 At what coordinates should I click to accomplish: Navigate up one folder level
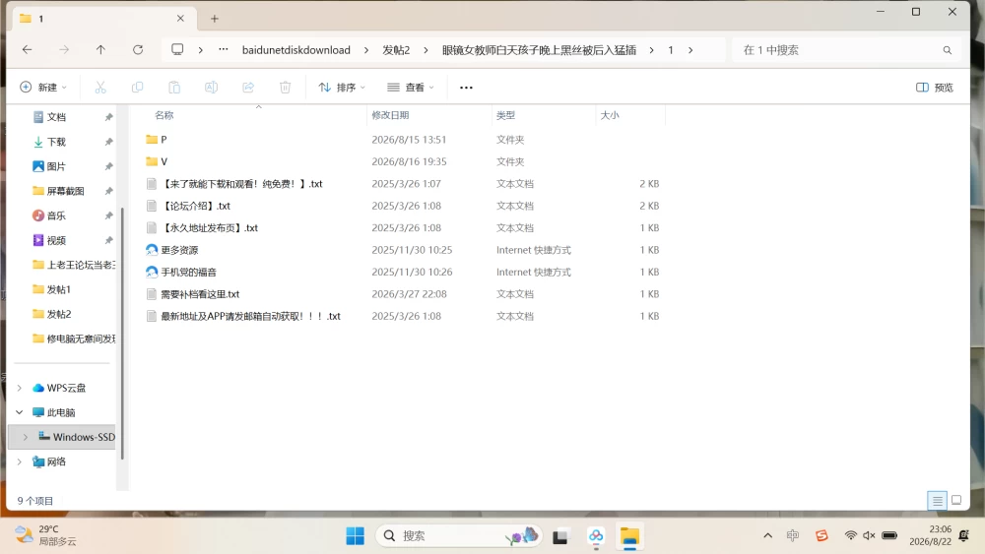click(100, 49)
